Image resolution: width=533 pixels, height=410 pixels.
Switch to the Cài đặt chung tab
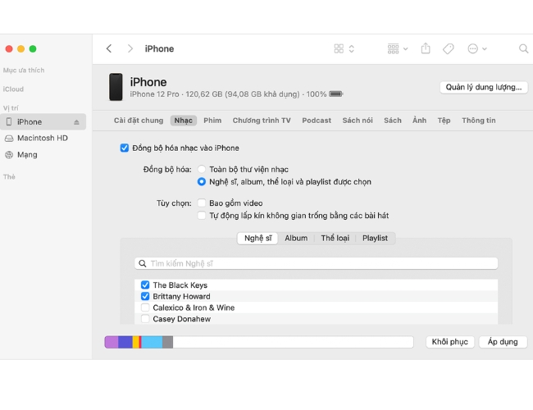[139, 121]
